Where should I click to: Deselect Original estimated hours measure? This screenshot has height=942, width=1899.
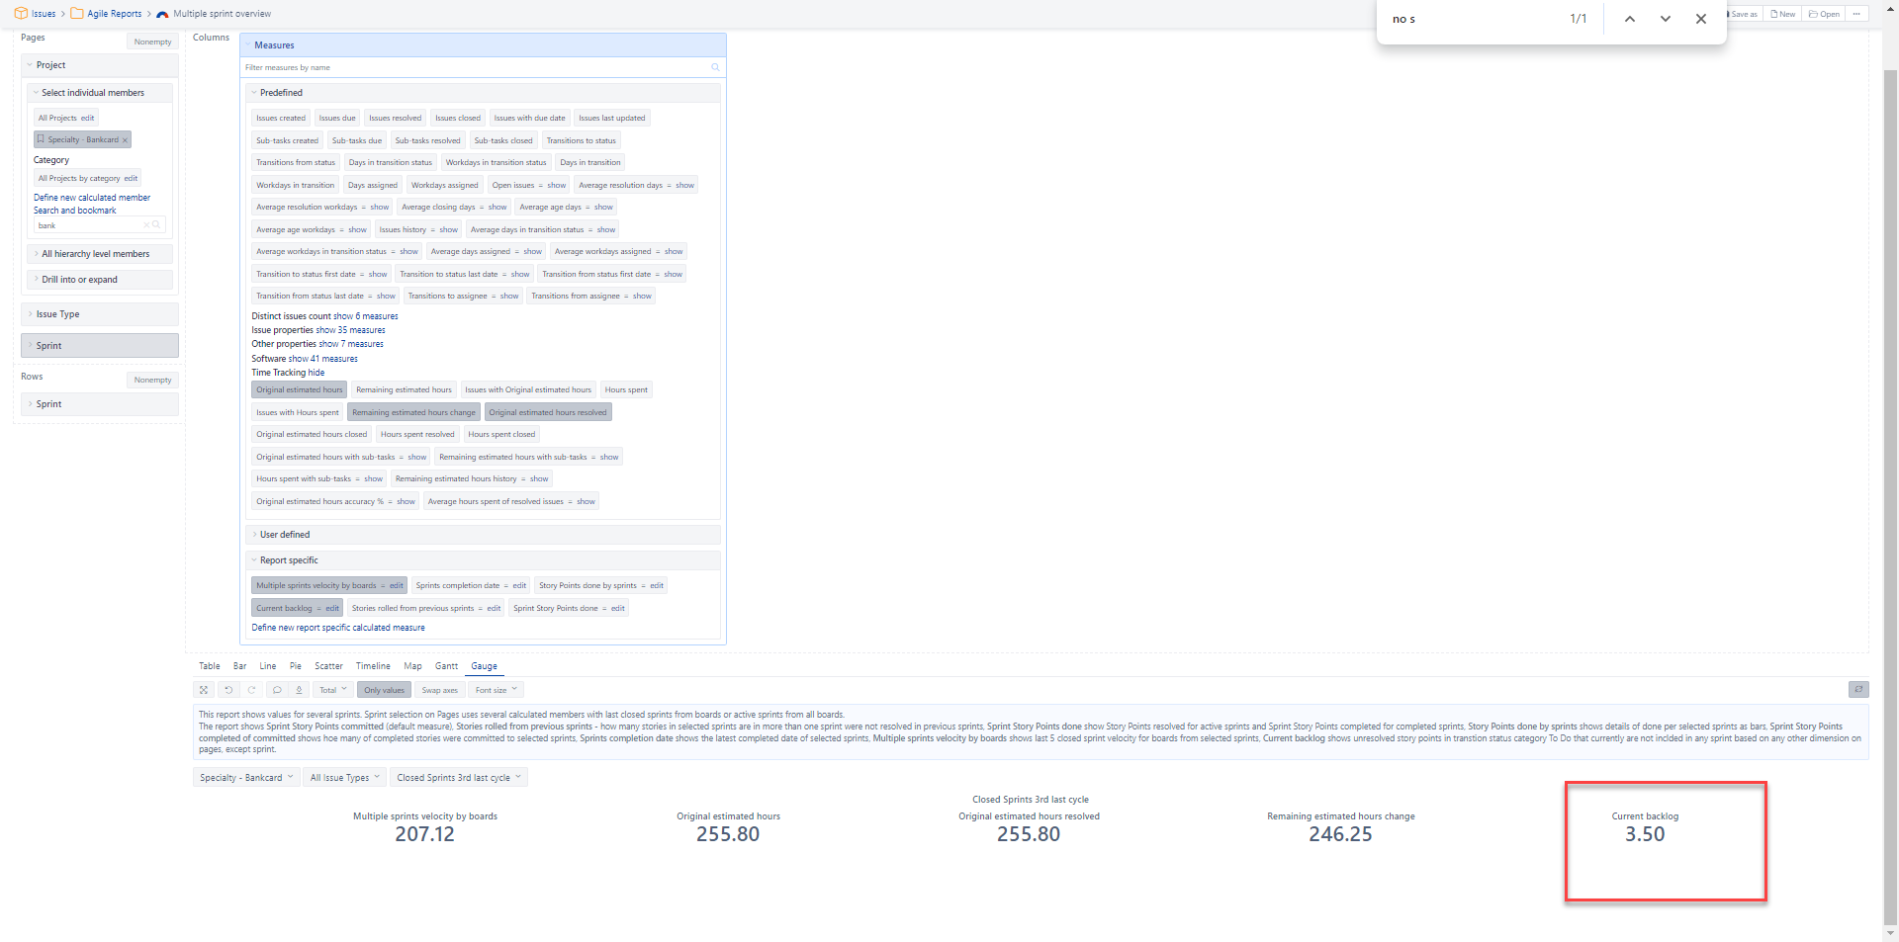300,389
